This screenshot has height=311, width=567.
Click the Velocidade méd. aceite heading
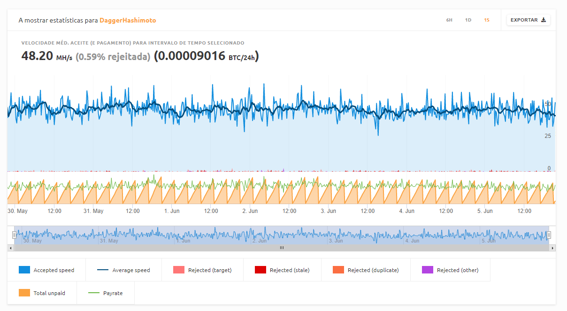pos(133,43)
